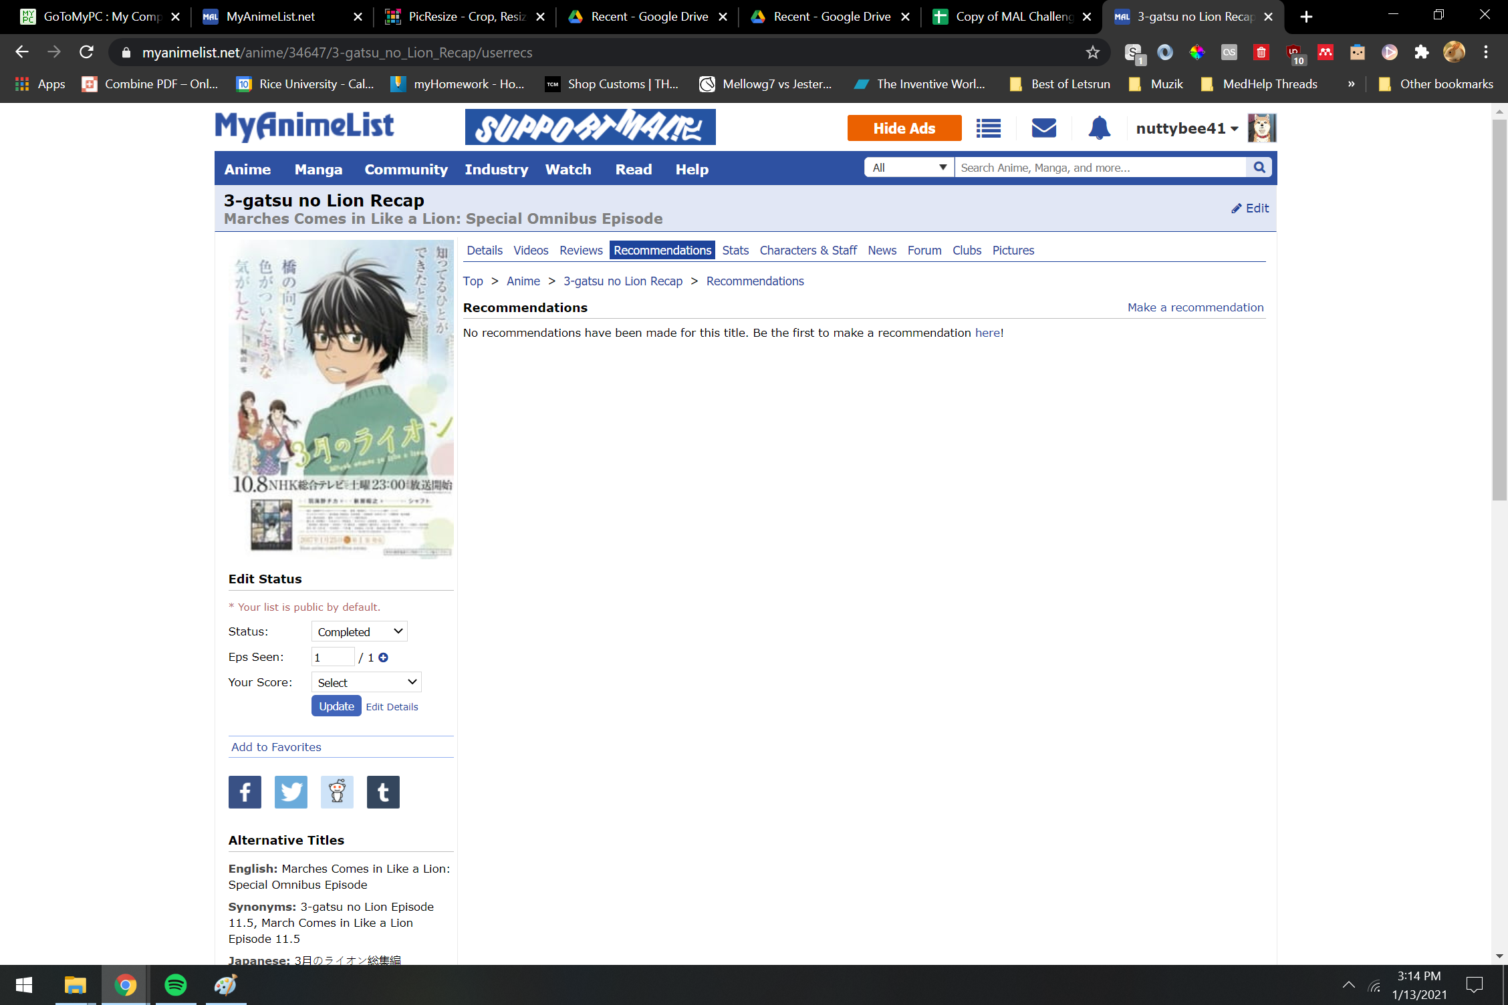Open the notifications bell

[x=1099, y=128]
